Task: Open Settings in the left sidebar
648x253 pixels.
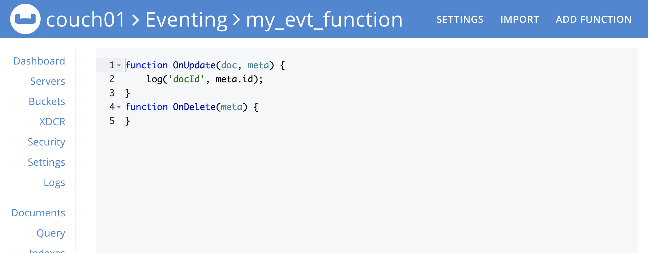Action: pos(46,162)
